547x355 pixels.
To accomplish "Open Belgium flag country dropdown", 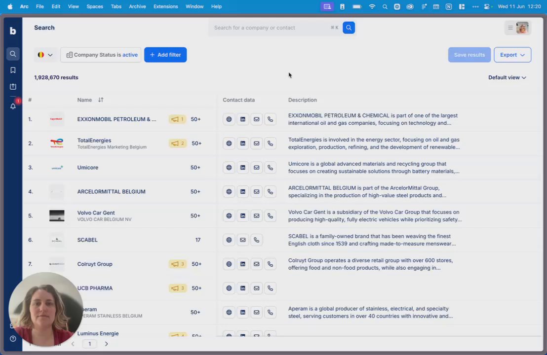I will tap(45, 55).
